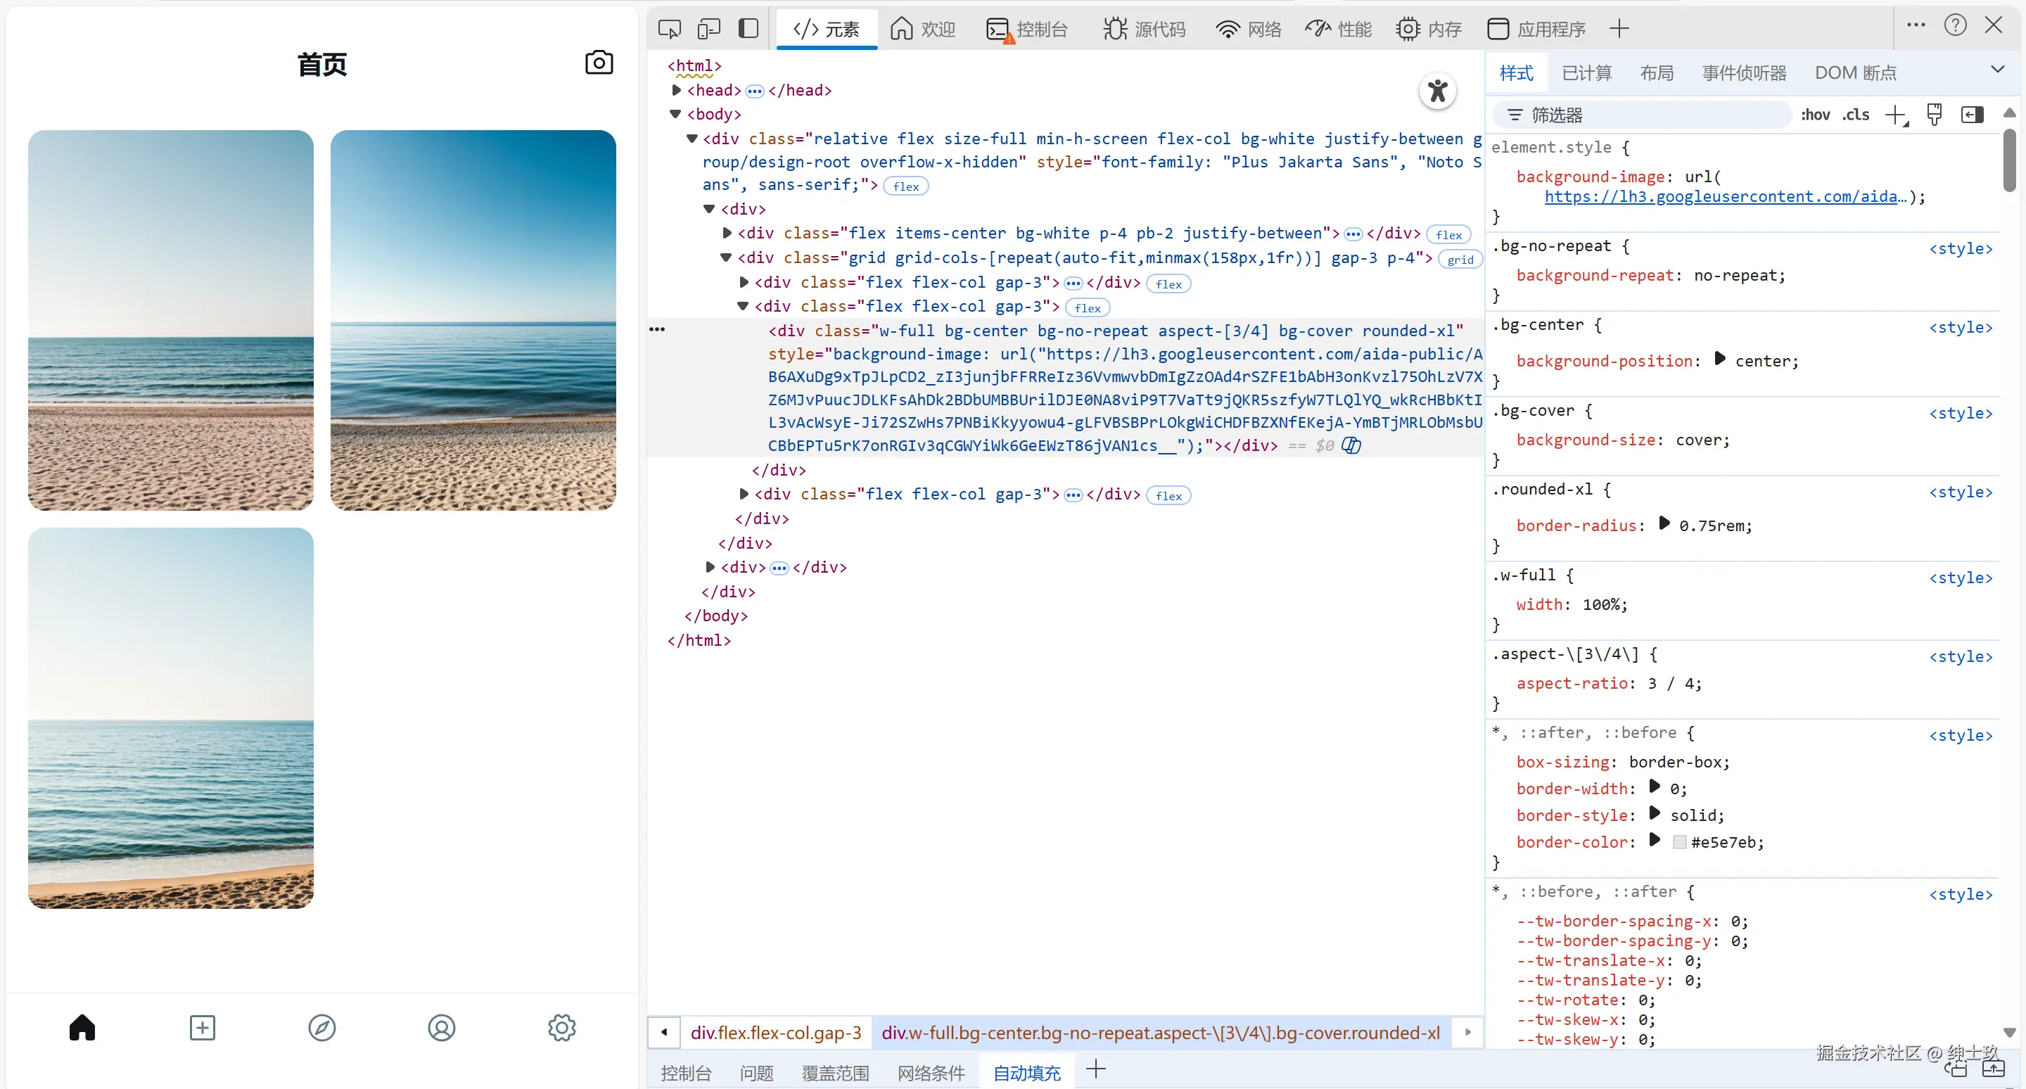Open the 已计算 styles tab

click(x=1586, y=73)
